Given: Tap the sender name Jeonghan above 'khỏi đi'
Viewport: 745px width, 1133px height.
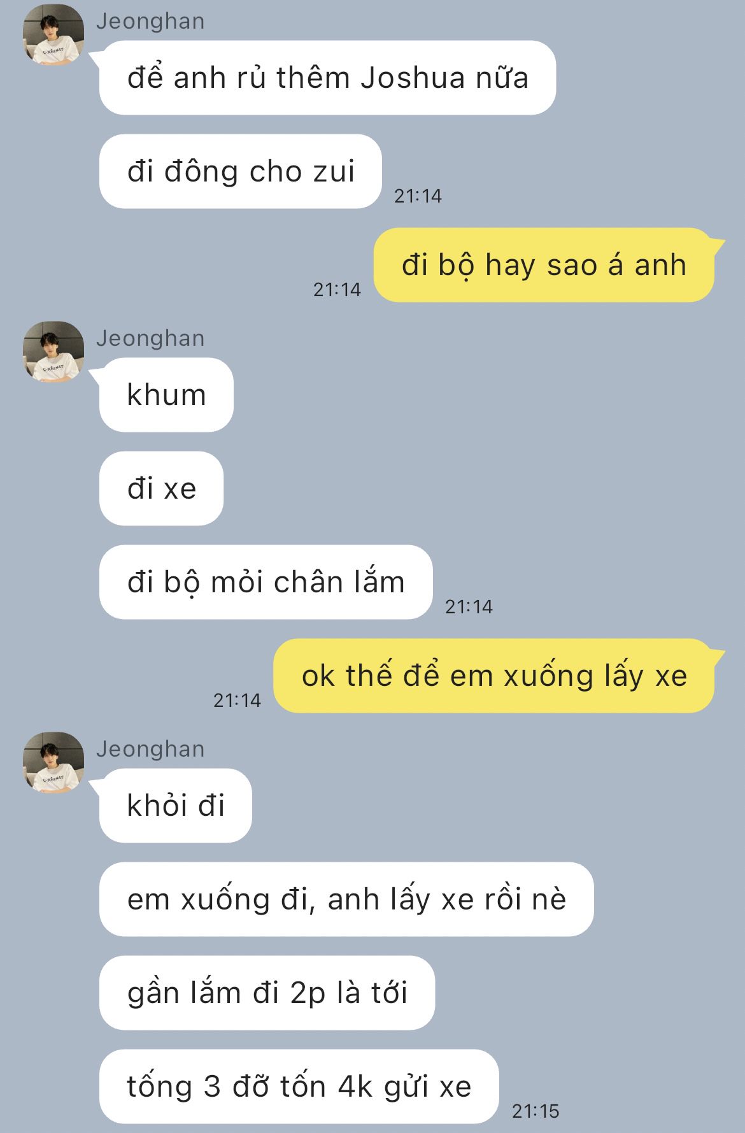Looking at the screenshot, I should [x=150, y=749].
